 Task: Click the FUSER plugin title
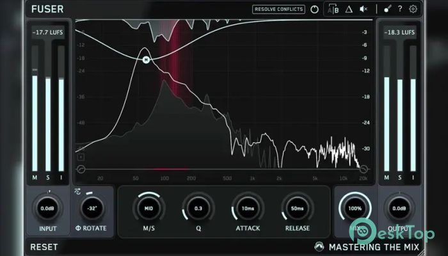coord(47,9)
